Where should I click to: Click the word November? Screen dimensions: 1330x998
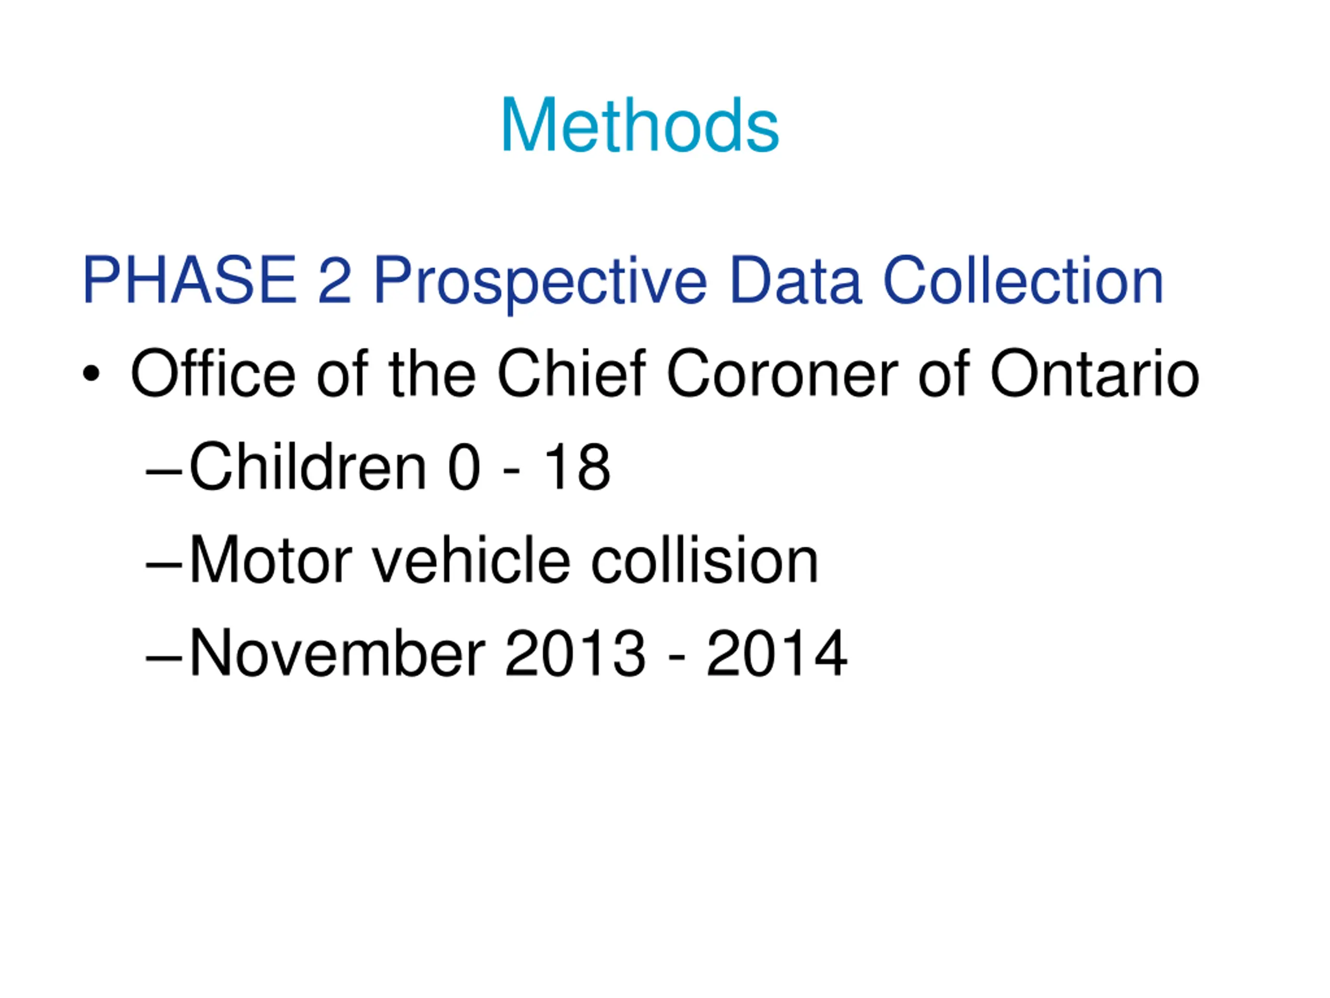337,653
